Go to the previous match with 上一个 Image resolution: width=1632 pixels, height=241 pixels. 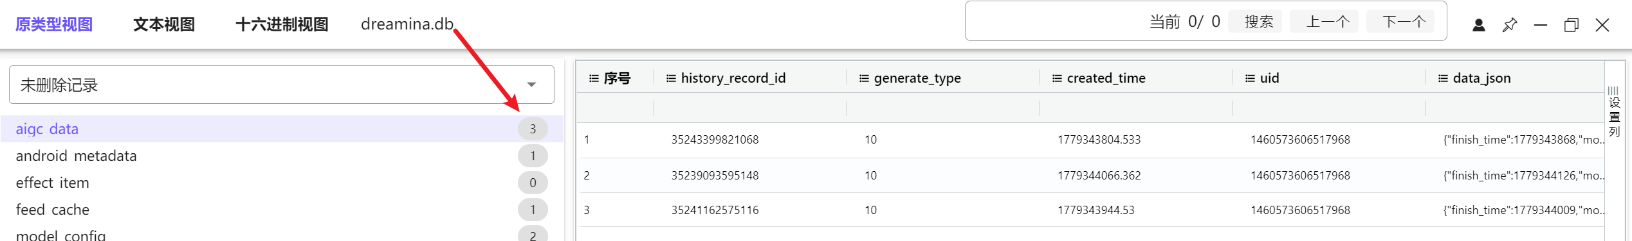pyautogui.click(x=1328, y=22)
